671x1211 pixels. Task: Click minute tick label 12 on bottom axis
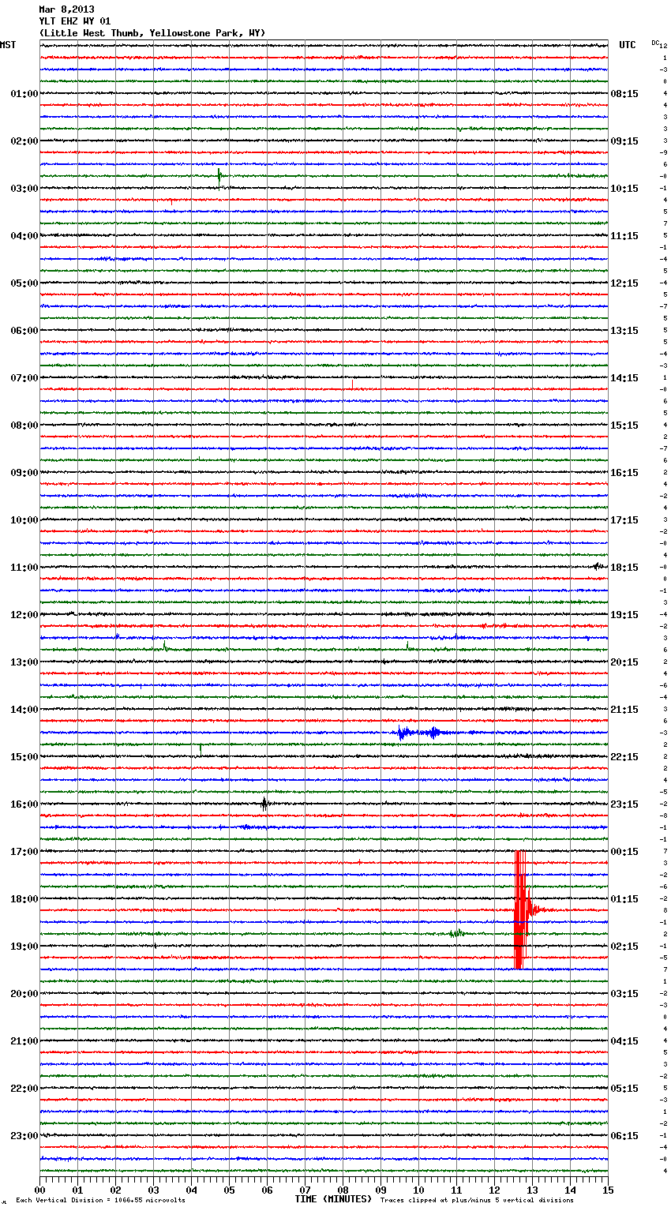point(494,1190)
